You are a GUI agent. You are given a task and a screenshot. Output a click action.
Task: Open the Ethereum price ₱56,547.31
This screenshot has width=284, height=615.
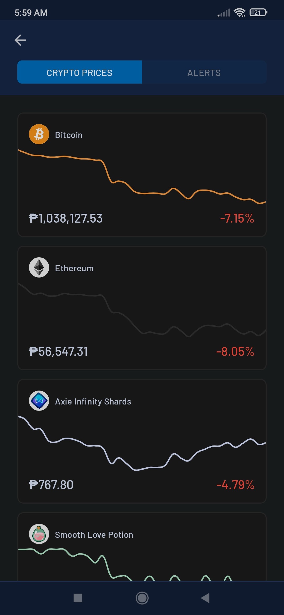(x=58, y=352)
